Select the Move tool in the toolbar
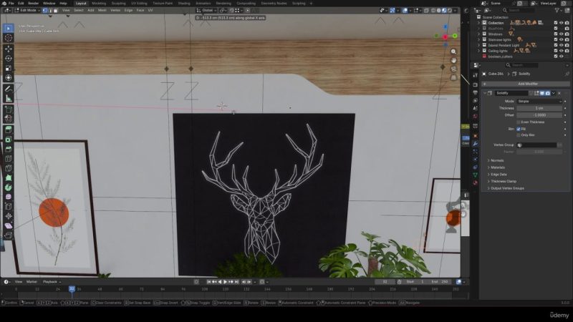 pos(9,50)
